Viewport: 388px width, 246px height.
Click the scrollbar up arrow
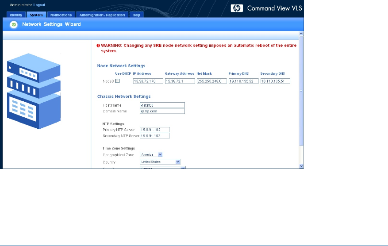tap(301, 34)
